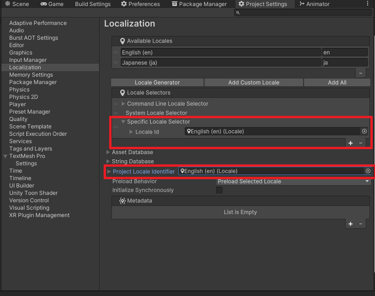Viewport: 375px width, 296px height.
Task: Open Adaptive Performance settings
Action: click(x=38, y=23)
